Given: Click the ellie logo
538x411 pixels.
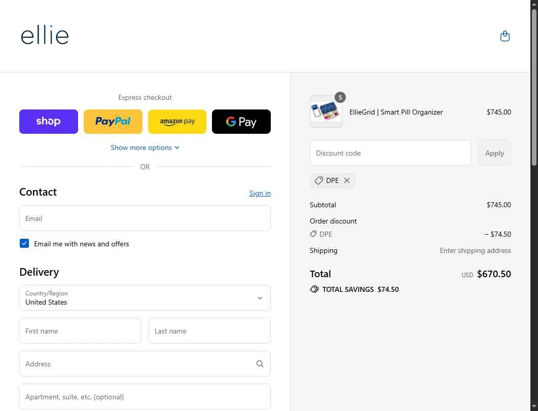Looking at the screenshot, I should click(45, 35).
